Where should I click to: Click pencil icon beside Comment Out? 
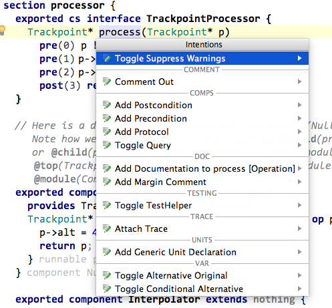pos(107,82)
